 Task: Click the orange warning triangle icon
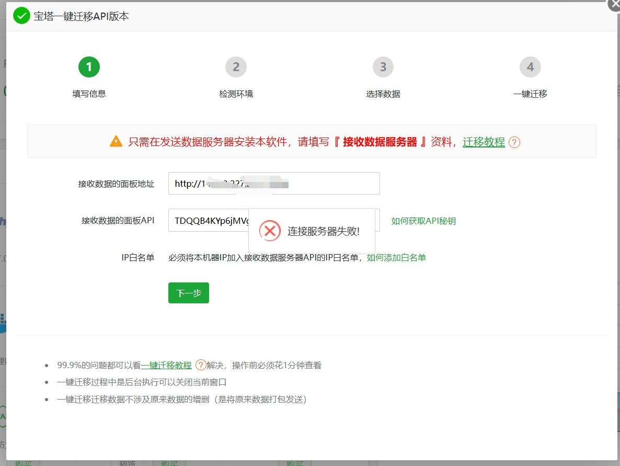pyautogui.click(x=116, y=141)
